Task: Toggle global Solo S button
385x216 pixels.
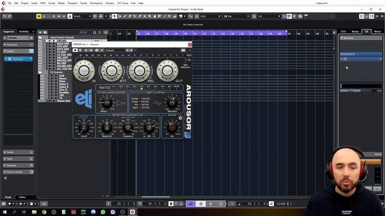Action: coord(44,16)
